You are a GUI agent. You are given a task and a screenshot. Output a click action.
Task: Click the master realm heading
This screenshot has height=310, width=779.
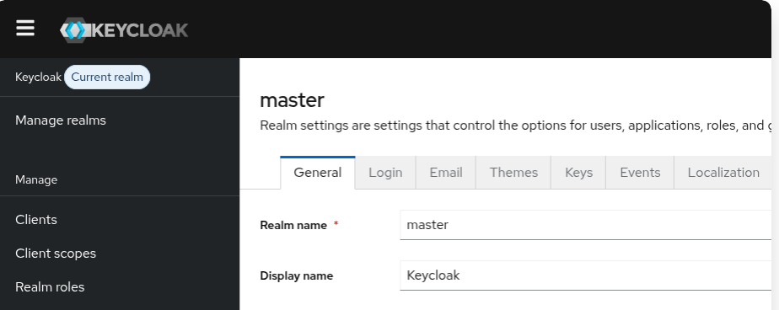(292, 100)
